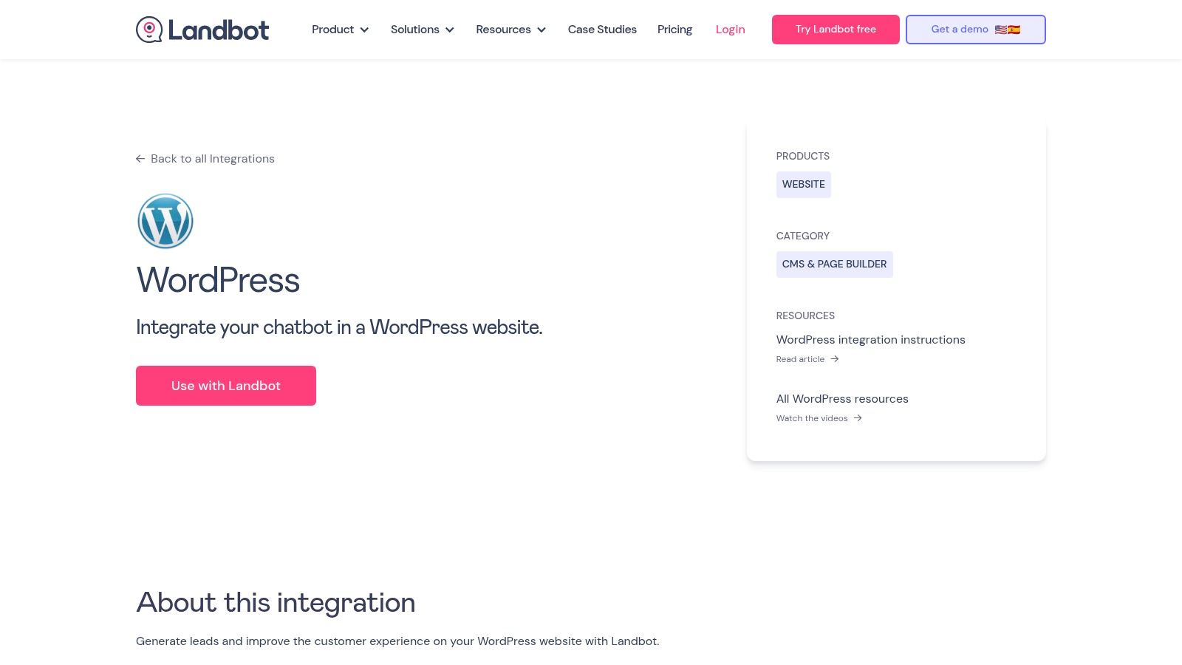Open All WordPress resources
Image resolution: width=1182 pixels, height=665 pixels.
[x=842, y=399]
